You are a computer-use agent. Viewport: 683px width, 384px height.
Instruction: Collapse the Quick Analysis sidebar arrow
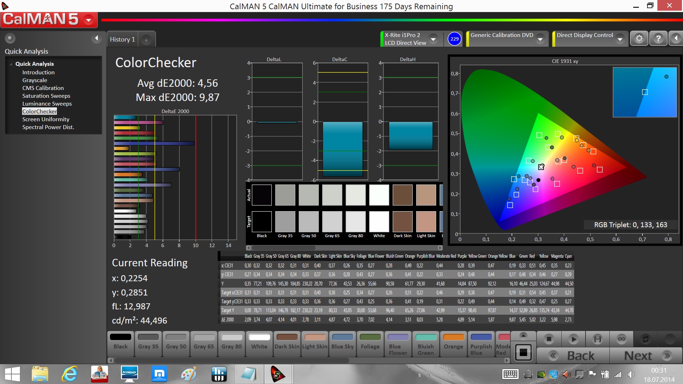click(96, 38)
